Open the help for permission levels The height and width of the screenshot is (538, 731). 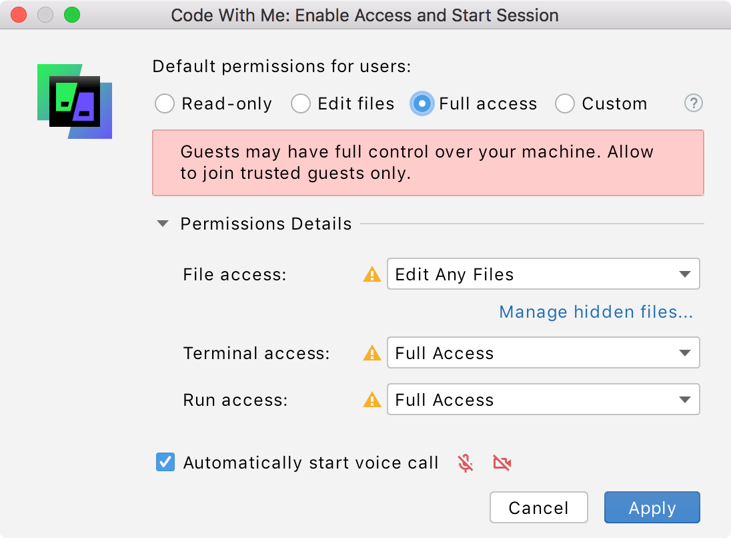point(693,103)
